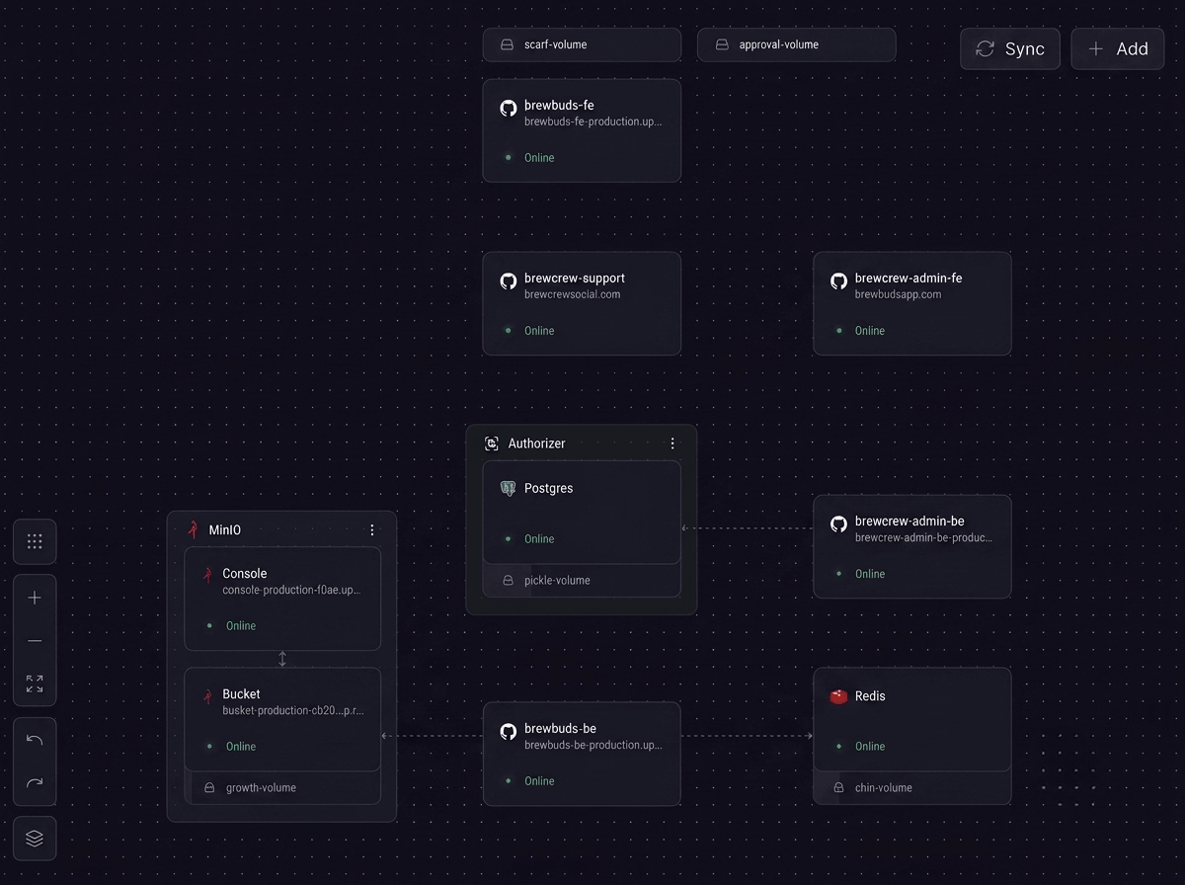Click the MinIO group logo icon
1185x885 pixels.
click(x=193, y=529)
